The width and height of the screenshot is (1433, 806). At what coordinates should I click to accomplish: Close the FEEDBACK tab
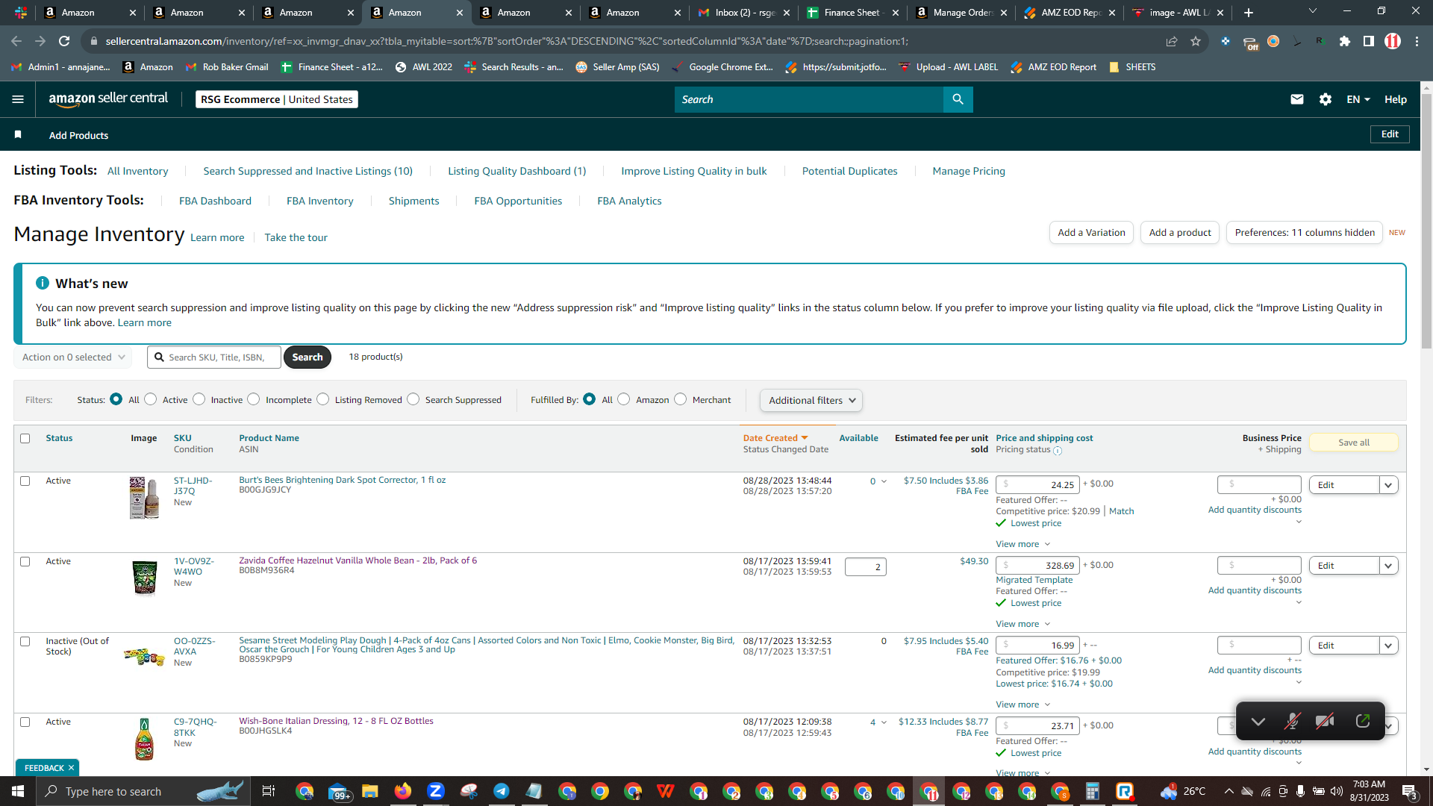click(x=72, y=768)
